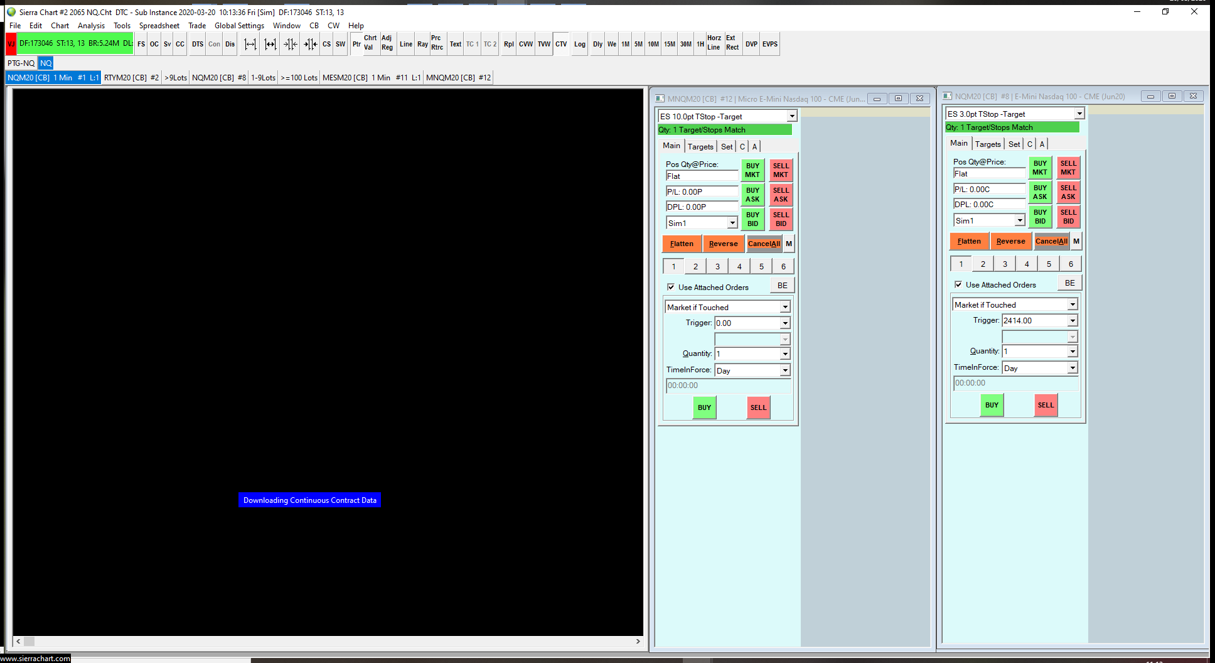Select the Line drawing tool
The image size is (1215, 663).
pos(406,44)
